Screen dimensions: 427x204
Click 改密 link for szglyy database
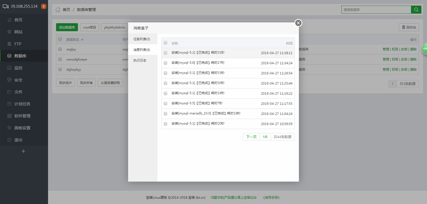coord(404,49)
